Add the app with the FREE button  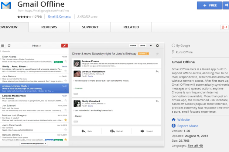[x=209, y=6]
